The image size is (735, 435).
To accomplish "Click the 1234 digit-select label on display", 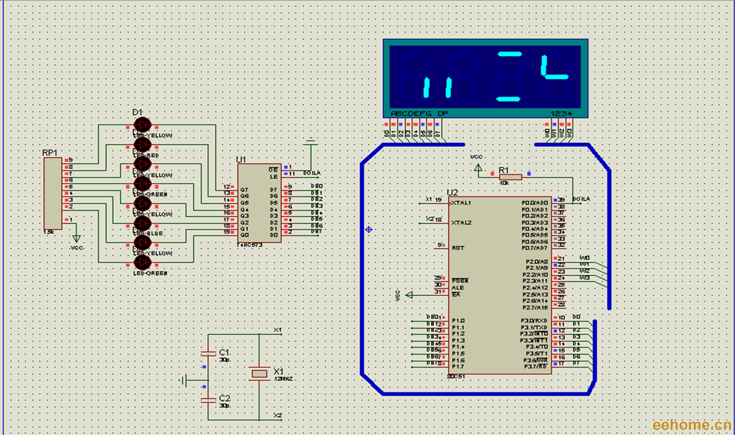I will (561, 113).
